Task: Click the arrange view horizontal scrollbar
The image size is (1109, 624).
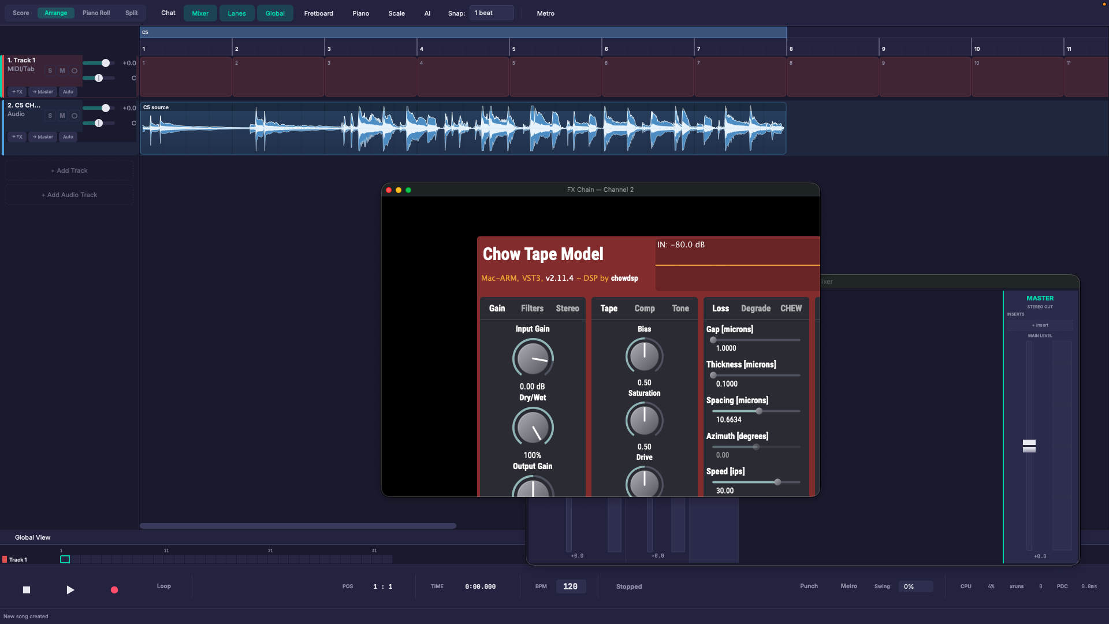Action: (298, 526)
